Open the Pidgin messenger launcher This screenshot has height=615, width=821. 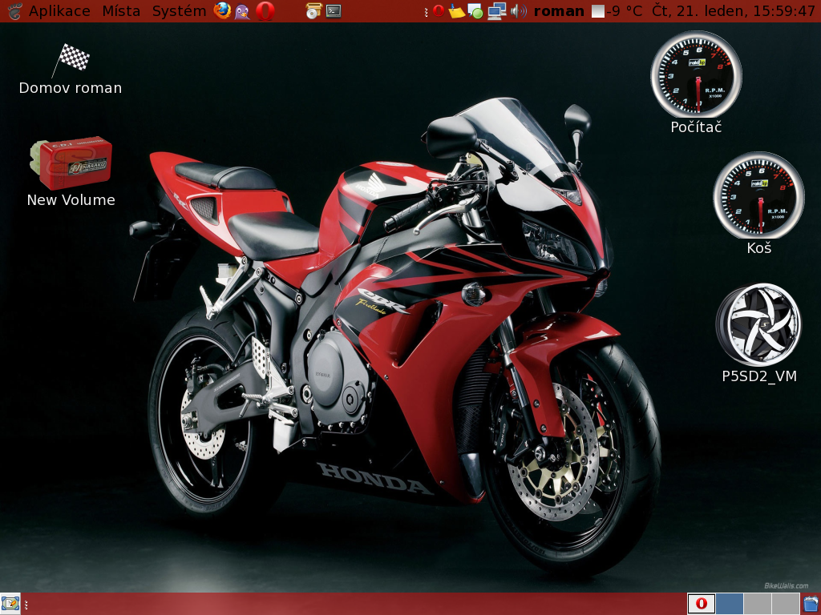pyautogui.click(x=242, y=11)
